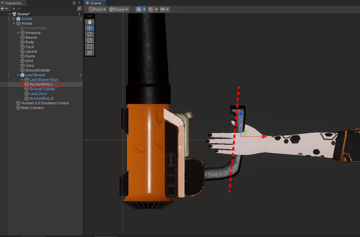360x237 pixels.
Task: Select the Scale tool
Action: click(90, 40)
